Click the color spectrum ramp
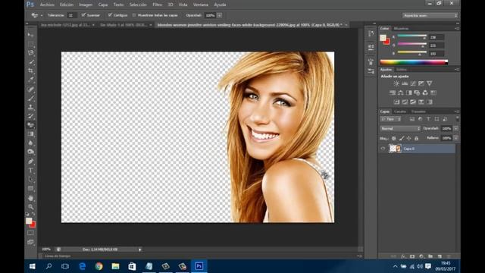485x273 pixels. pos(414,62)
